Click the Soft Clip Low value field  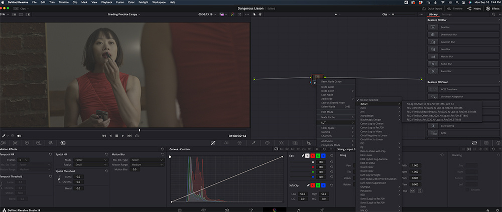(302, 194)
